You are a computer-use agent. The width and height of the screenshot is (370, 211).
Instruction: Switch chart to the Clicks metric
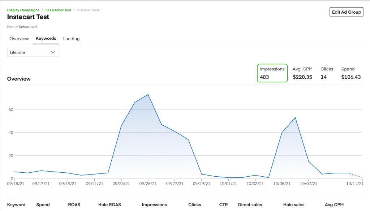click(327, 73)
